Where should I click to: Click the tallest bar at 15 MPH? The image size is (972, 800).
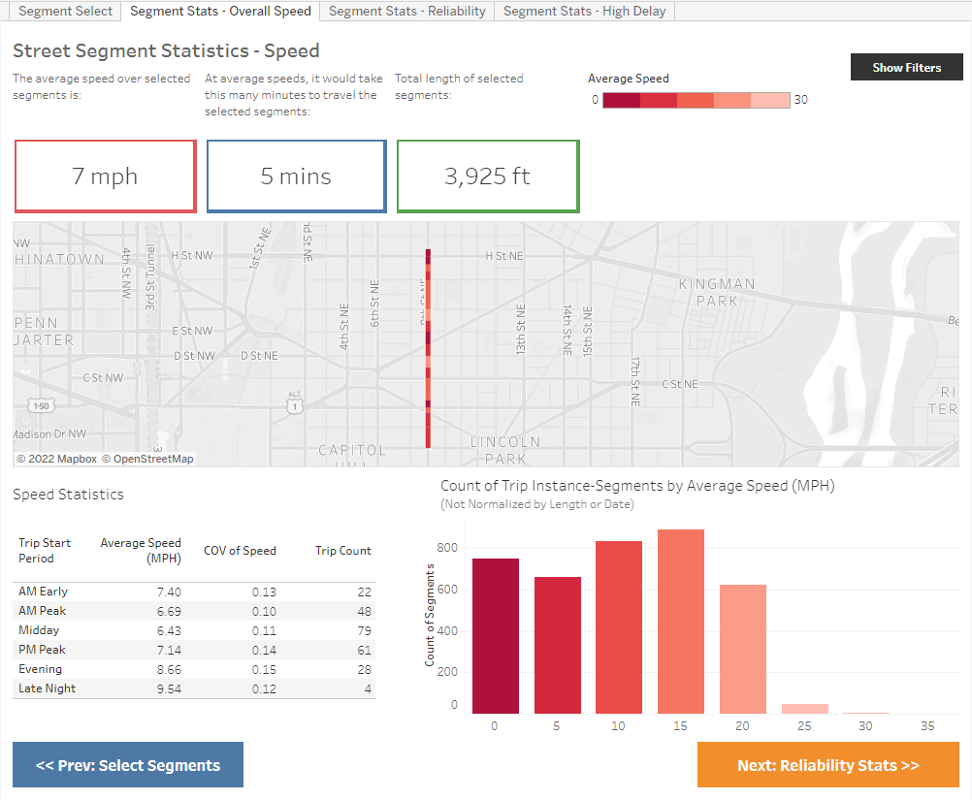[x=680, y=611]
